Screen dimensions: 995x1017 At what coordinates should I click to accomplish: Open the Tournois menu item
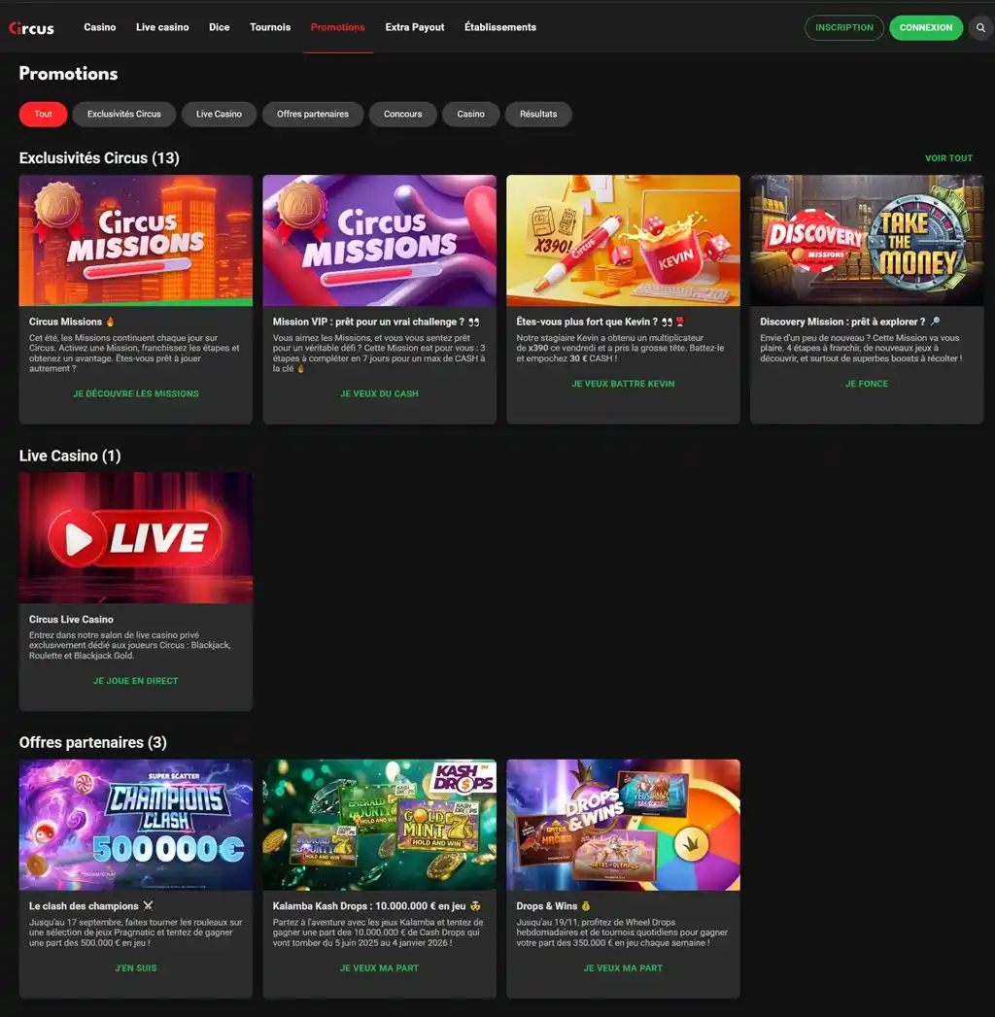270,27
